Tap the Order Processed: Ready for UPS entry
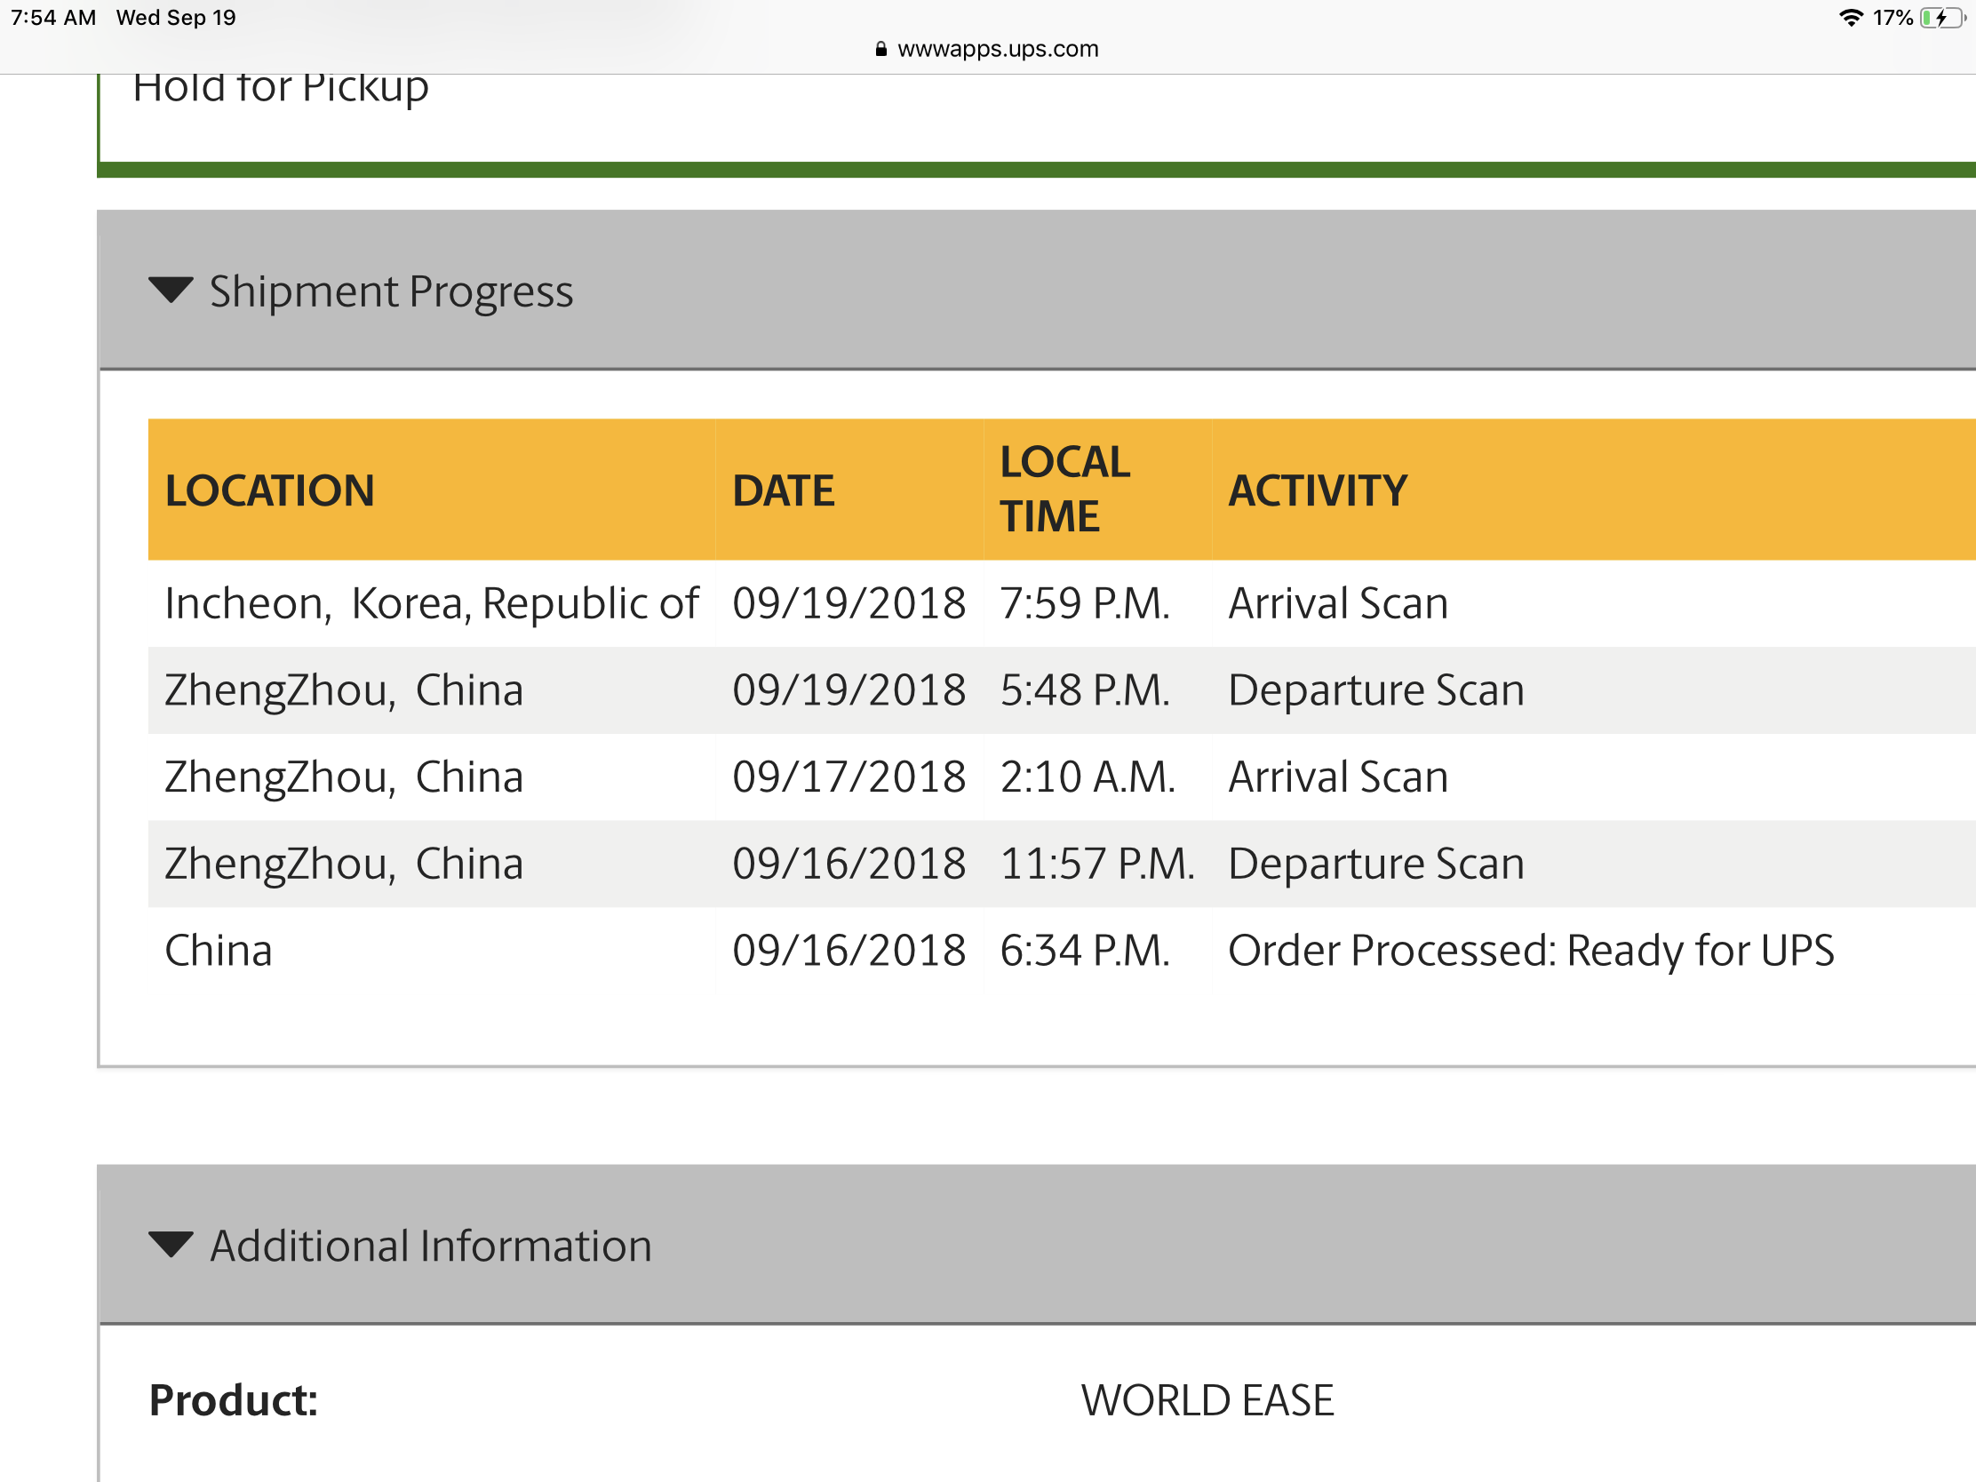 click(1531, 951)
